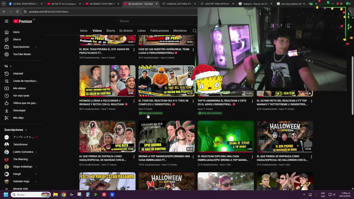The image size is (354, 199).
Task: Switch to Fall TV Art Screensaver tab
Action: (64, 4)
